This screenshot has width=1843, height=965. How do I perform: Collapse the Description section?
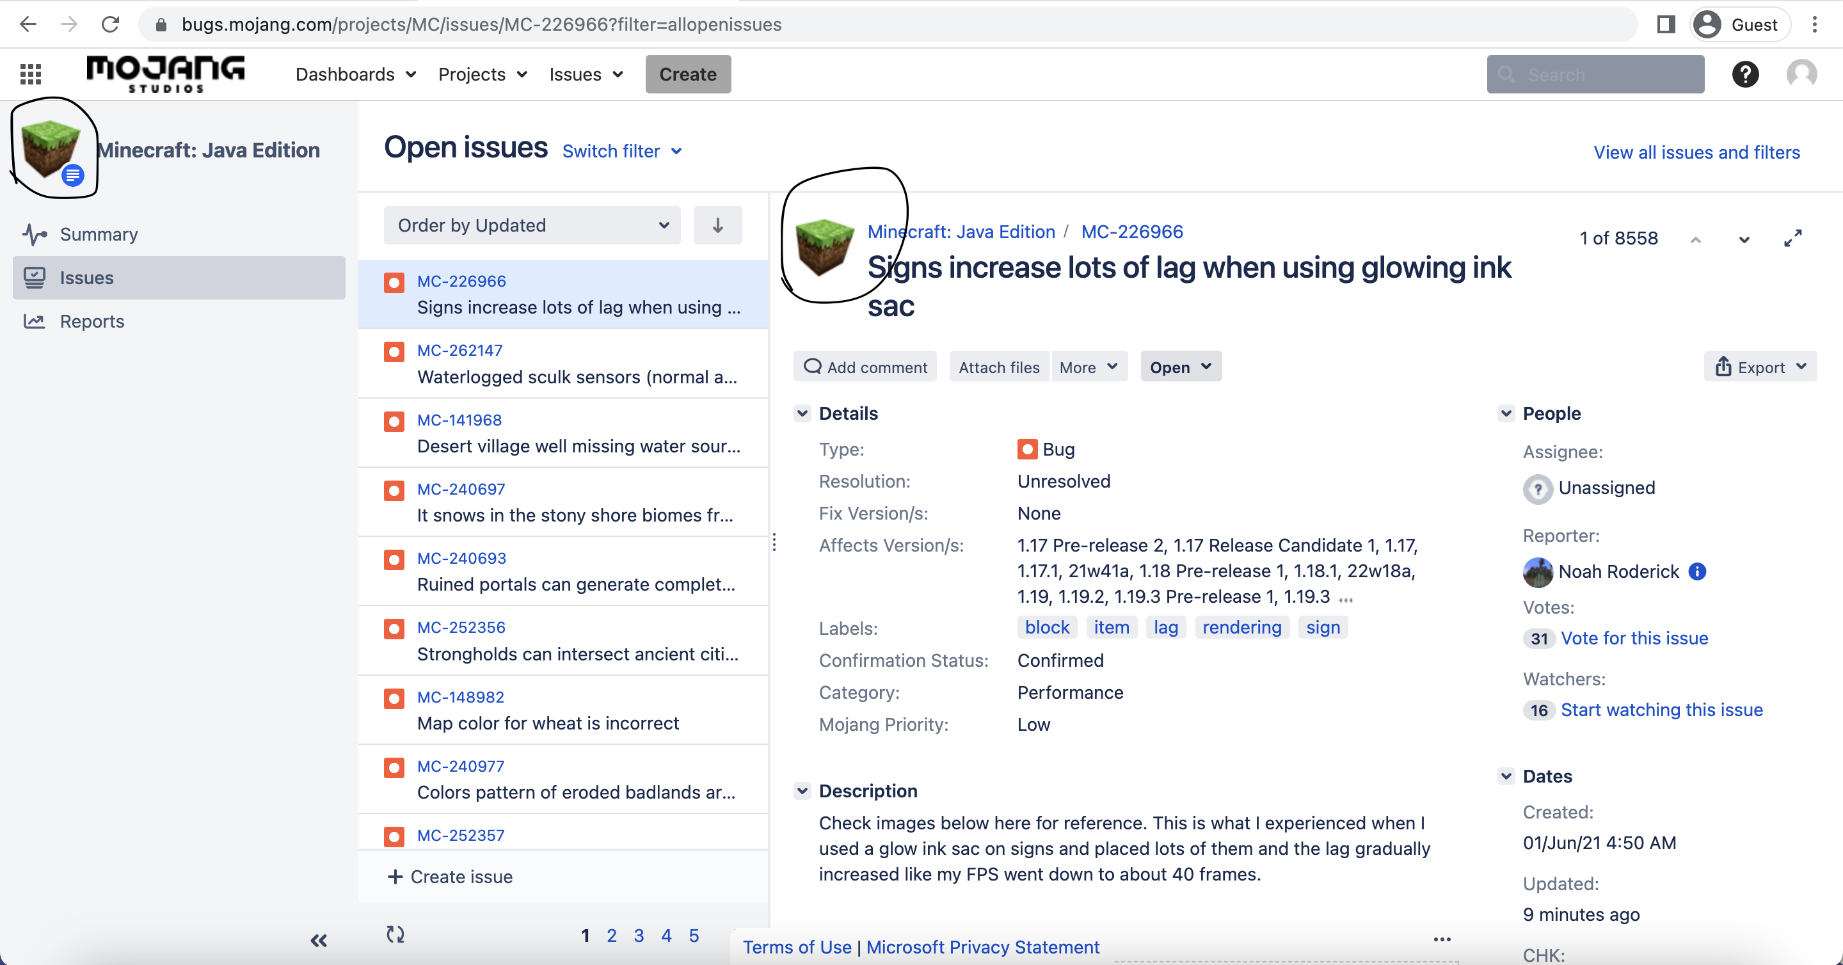click(802, 791)
